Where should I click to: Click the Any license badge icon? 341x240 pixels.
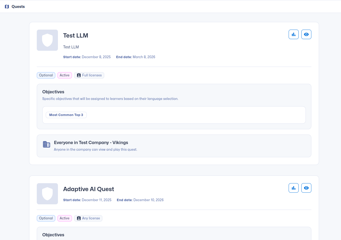point(79,218)
